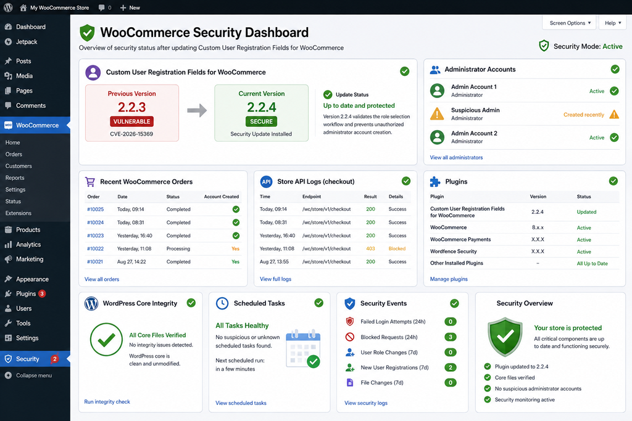Open order #10022
This screenshot has height=421, width=632.
click(95, 249)
